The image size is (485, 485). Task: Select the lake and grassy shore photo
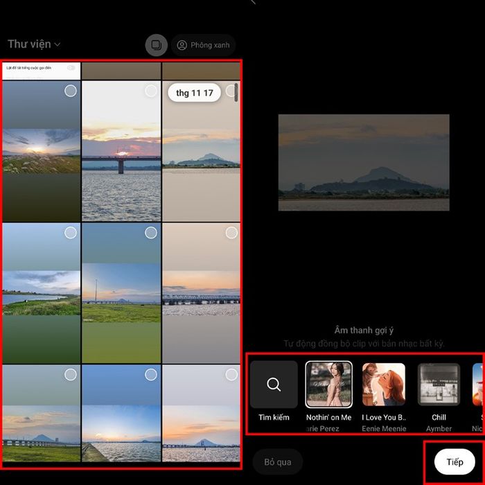(71, 233)
